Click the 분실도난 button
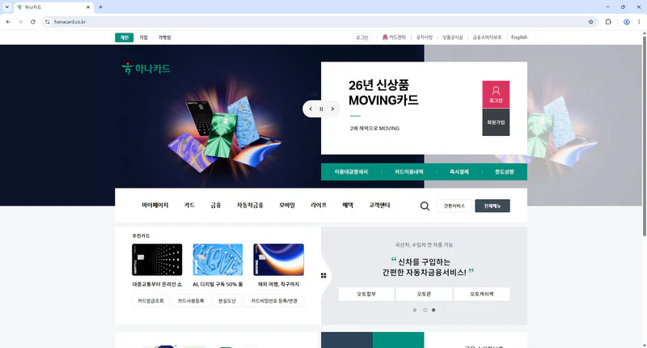The height and width of the screenshot is (348, 647). point(227,301)
